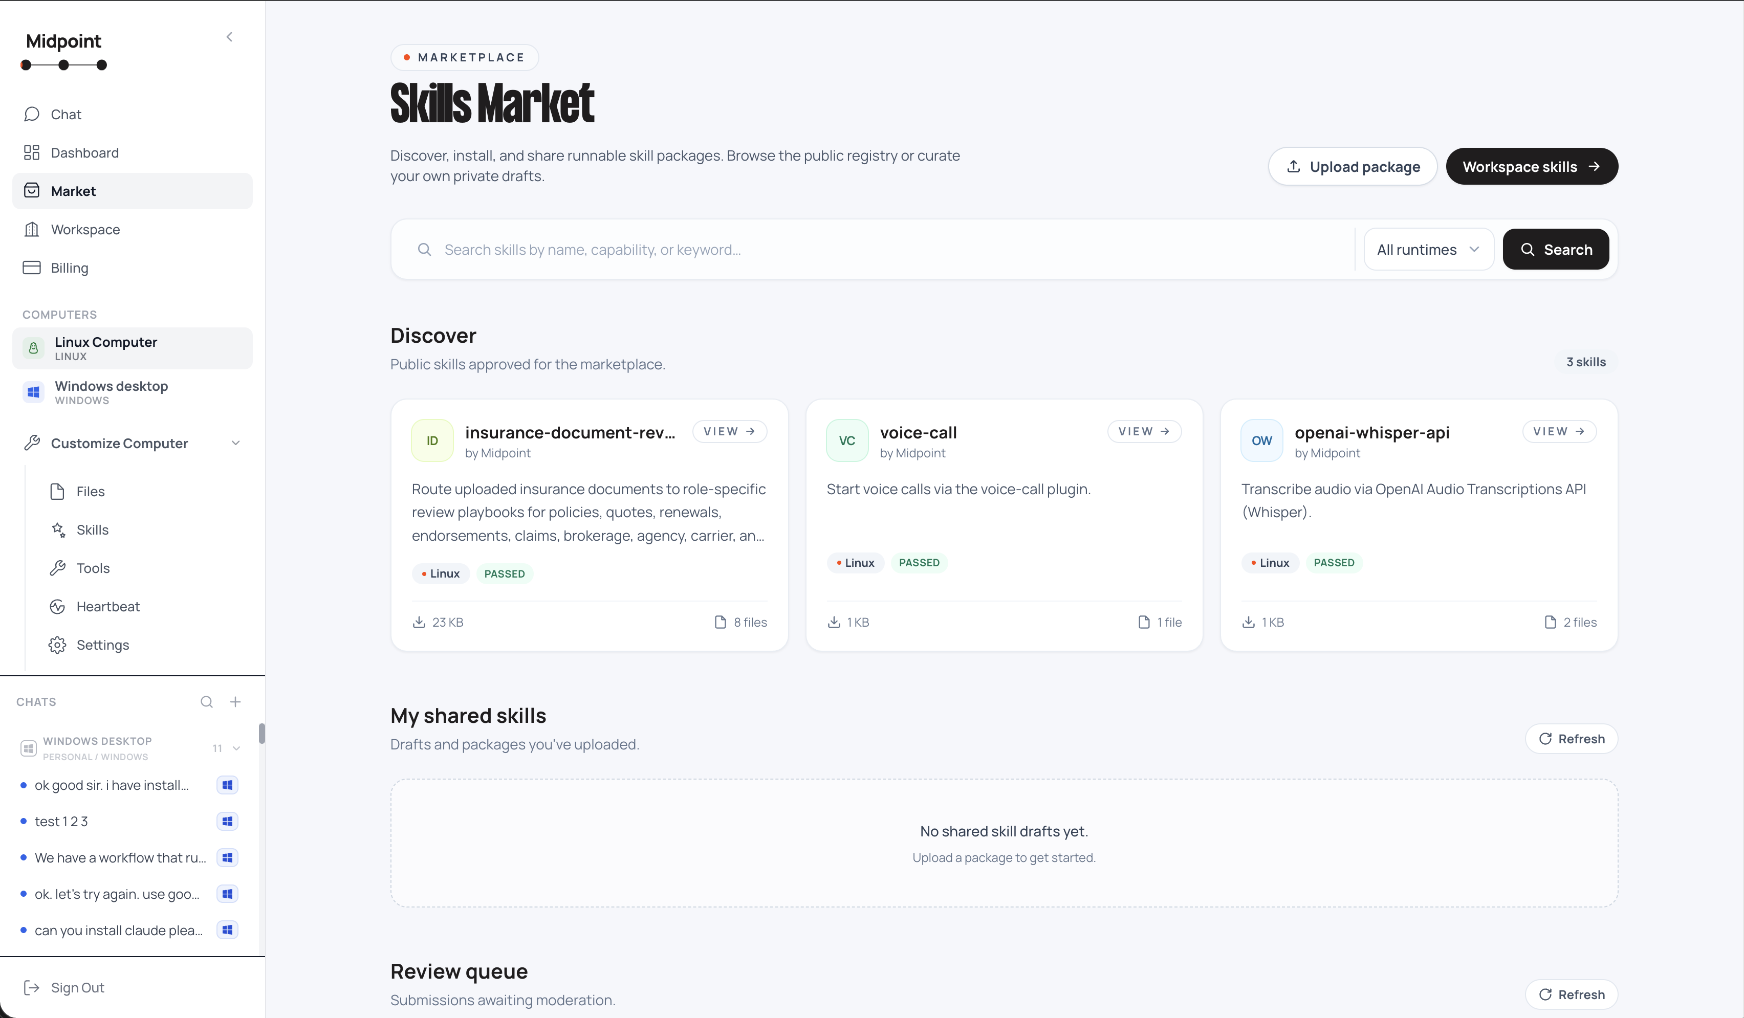This screenshot has height=1018, width=1744.
Task: Open Skills under Customize Computer
Action: pos(145,529)
